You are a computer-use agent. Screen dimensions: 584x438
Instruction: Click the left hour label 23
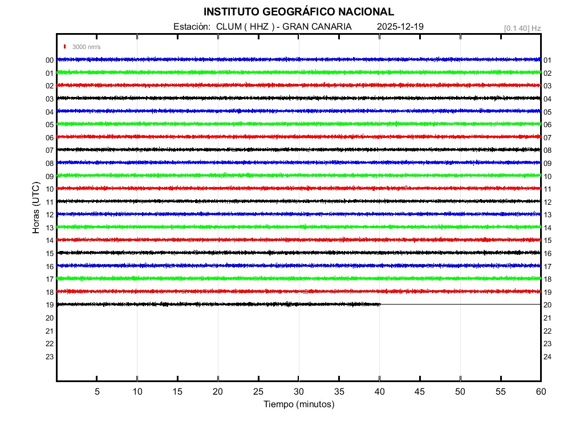click(50, 357)
